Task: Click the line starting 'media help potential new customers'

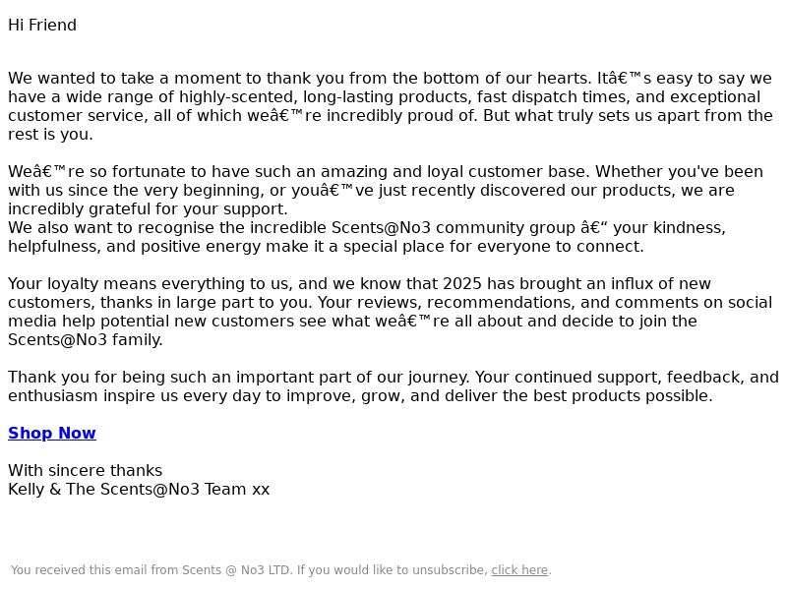Action: pos(352,322)
